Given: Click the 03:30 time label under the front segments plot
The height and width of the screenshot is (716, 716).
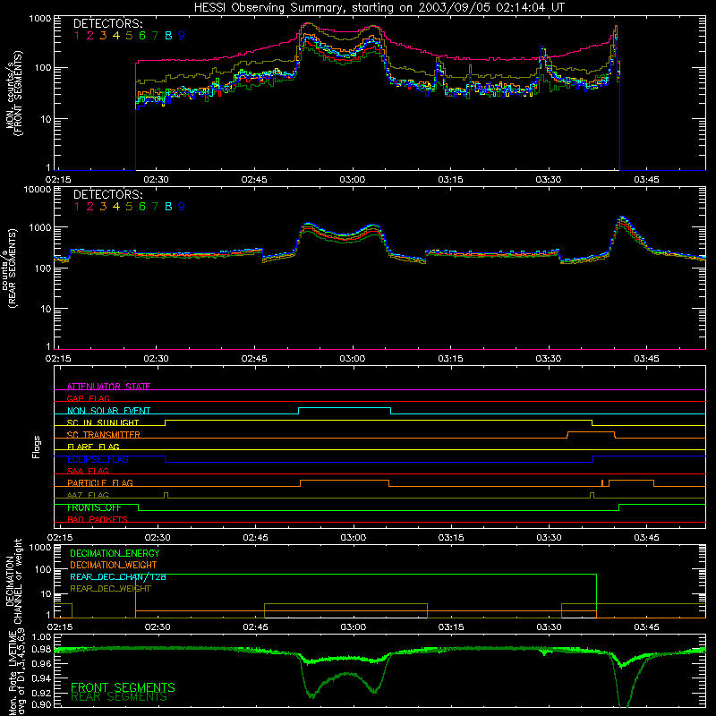Looking at the screenshot, I should 549,180.
